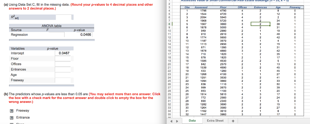This screenshot has width=310, height=124.
Task: Click the Freeway p-value input field
Action: click(x=63, y=80)
